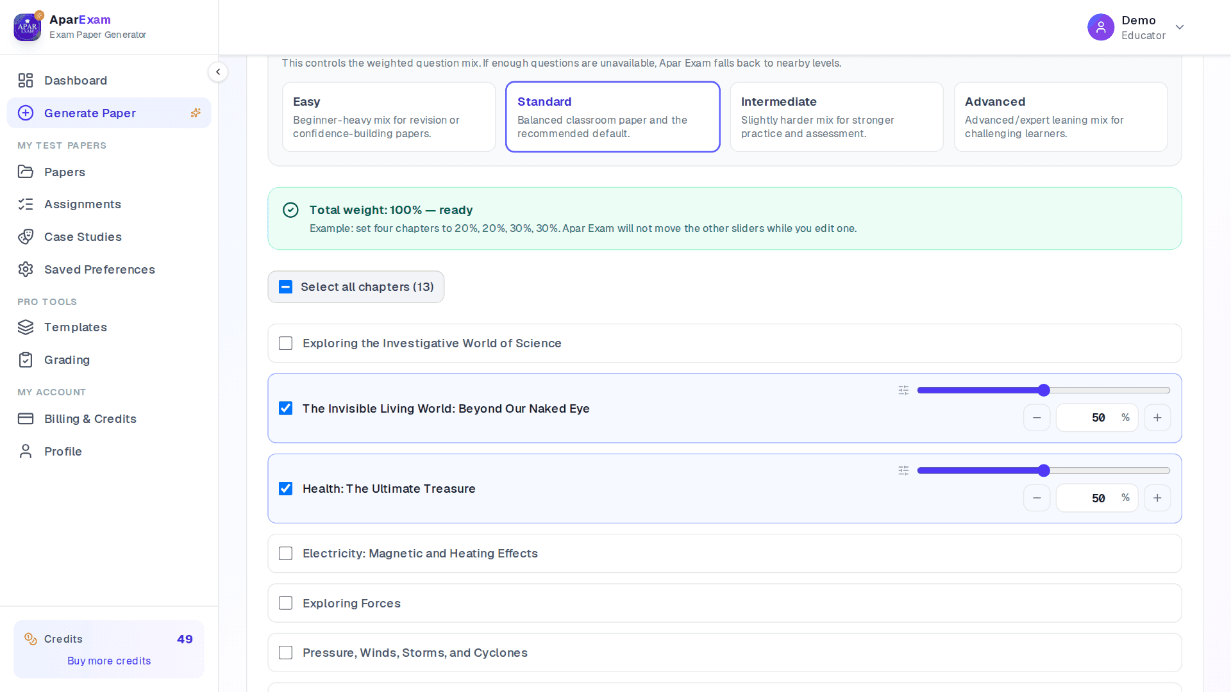
Task: Open the Dashboard grid icon
Action: [x=26, y=80]
